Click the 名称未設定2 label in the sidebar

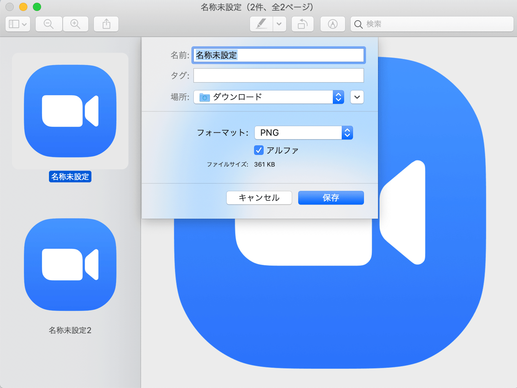click(x=70, y=330)
